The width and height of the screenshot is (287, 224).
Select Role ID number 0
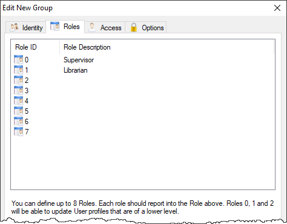click(x=27, y=60)
